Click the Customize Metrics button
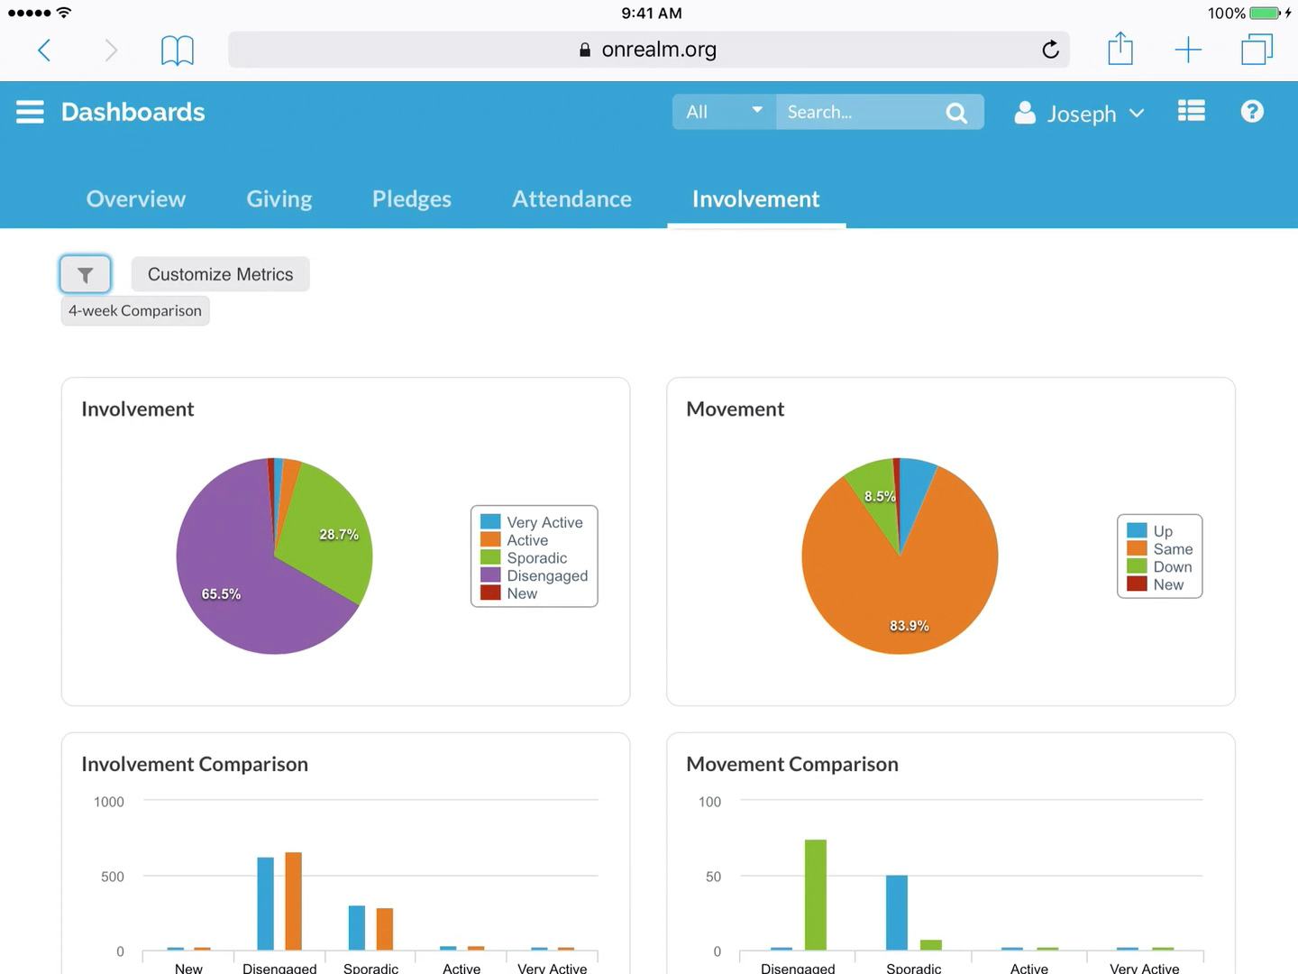 point(221,274)
